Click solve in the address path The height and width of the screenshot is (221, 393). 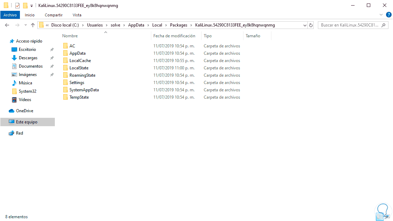pyautogui.click(x=115, y=25)
